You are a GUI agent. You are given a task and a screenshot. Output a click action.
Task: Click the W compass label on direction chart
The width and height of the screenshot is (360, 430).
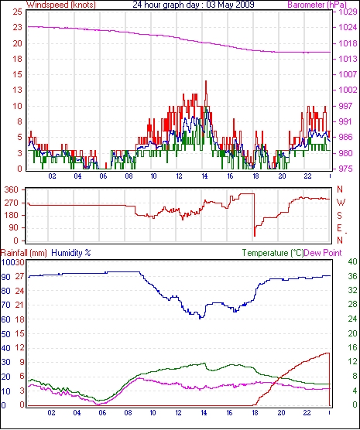tap(341, 203)
